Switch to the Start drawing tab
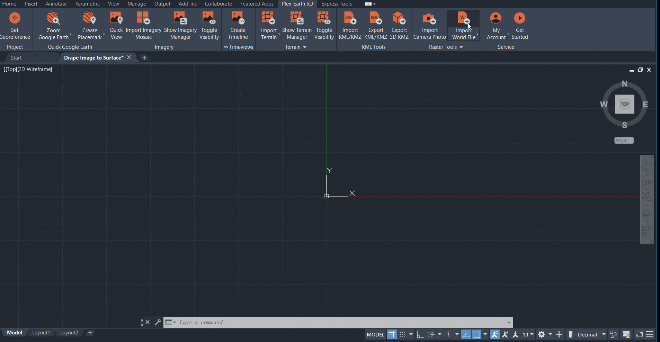 click(16, 58)
